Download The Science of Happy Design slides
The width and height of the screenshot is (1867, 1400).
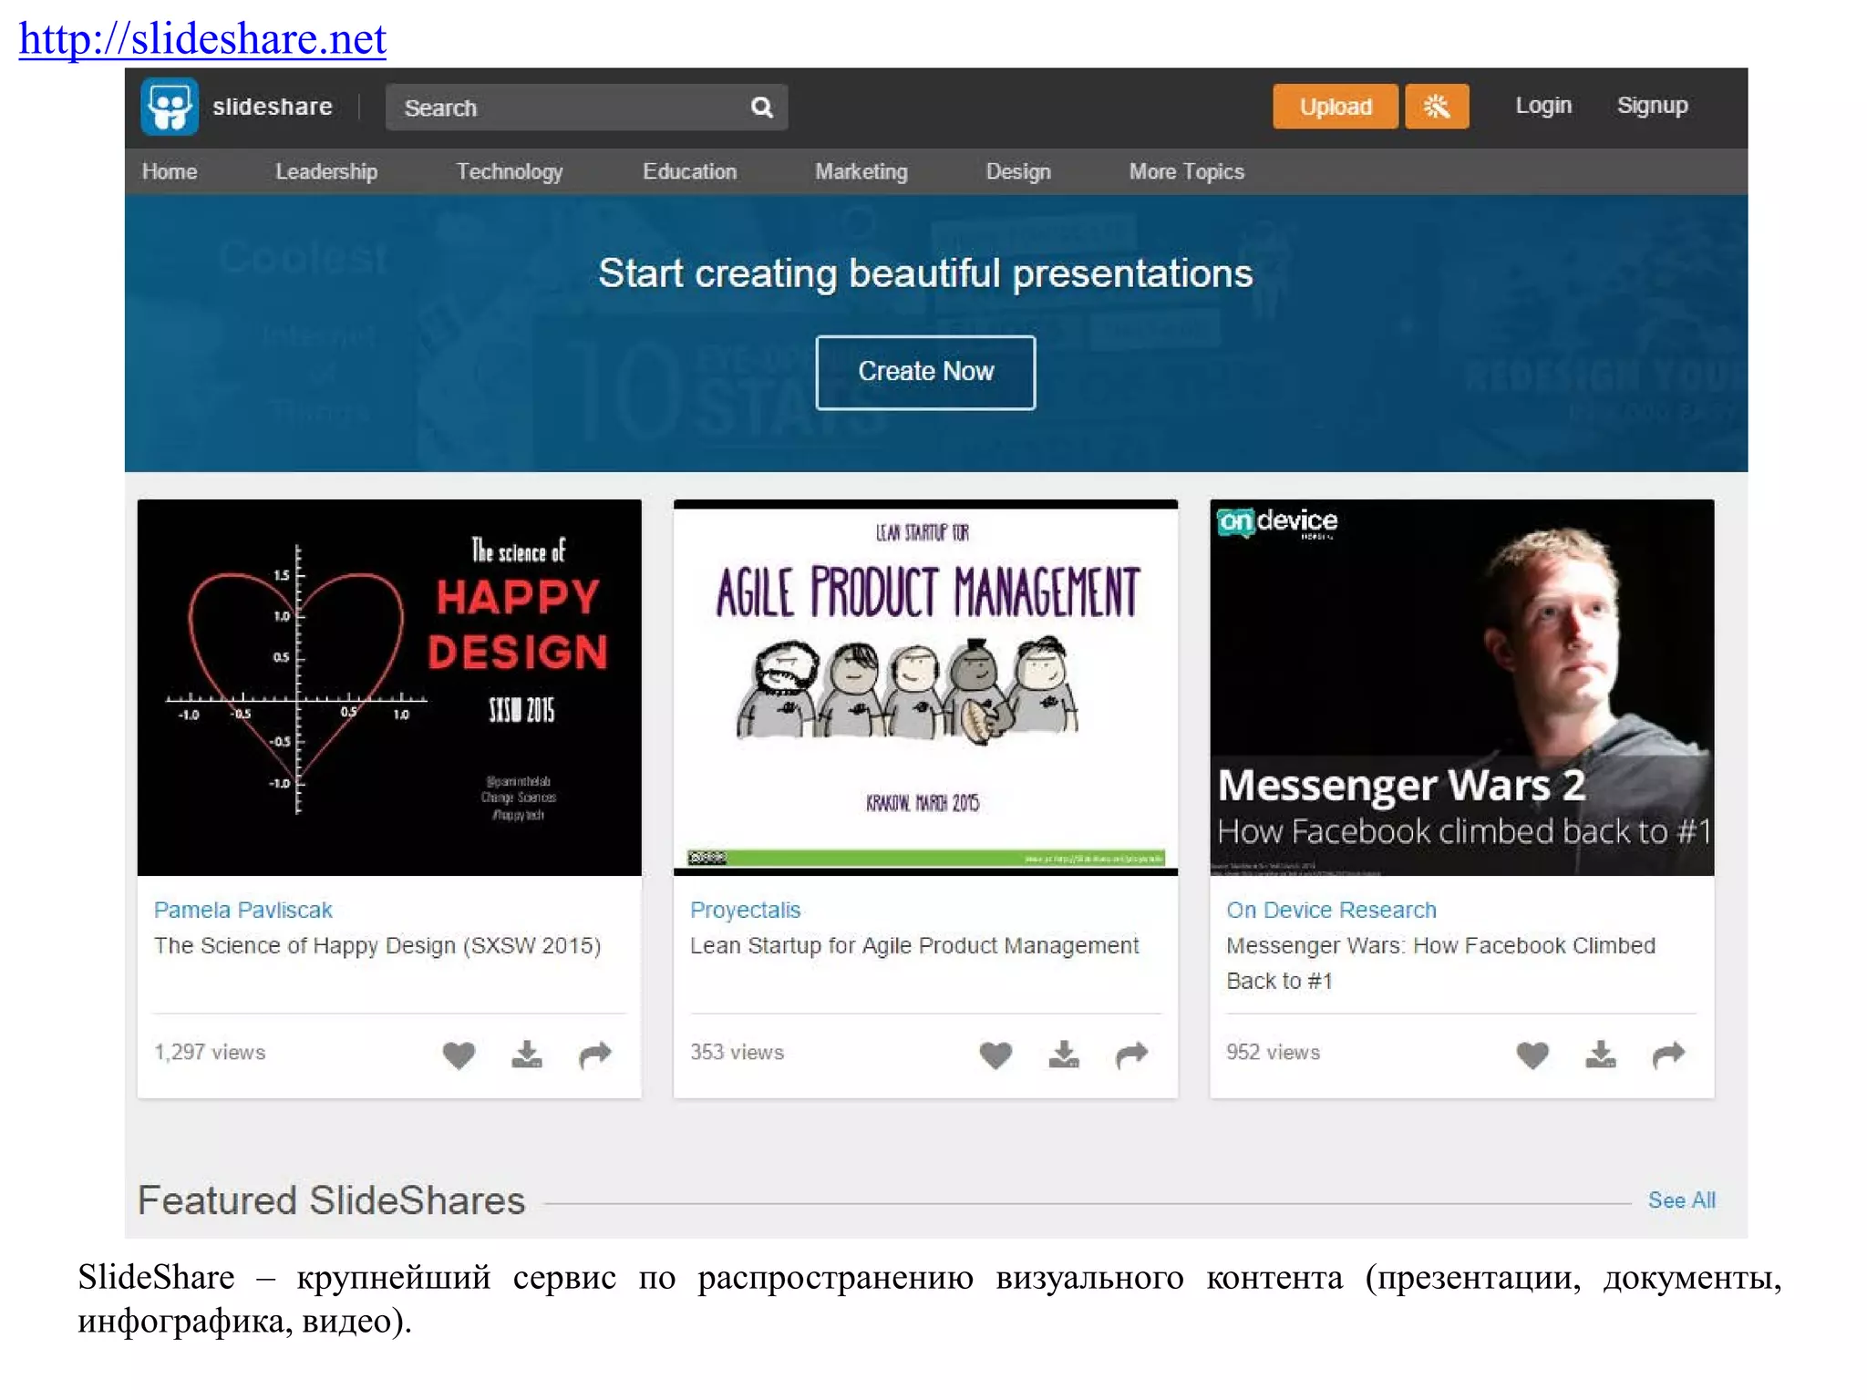click(527, 1054)
